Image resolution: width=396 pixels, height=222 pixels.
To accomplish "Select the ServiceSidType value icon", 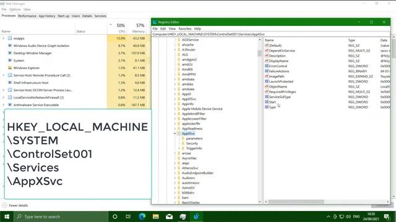I will [267, 97].
